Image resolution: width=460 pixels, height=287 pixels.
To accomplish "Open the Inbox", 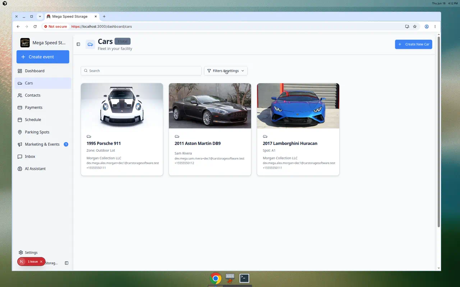I will [43, 156].
